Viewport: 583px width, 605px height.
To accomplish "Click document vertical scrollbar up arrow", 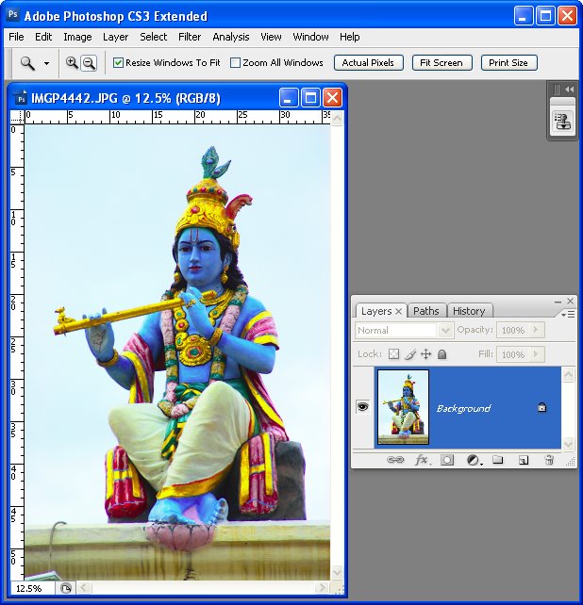I will pyautogui.click(x=337, y=118).
